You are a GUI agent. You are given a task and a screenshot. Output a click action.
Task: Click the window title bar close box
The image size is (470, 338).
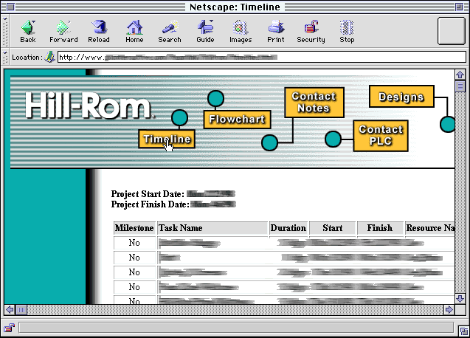[10, 7]
